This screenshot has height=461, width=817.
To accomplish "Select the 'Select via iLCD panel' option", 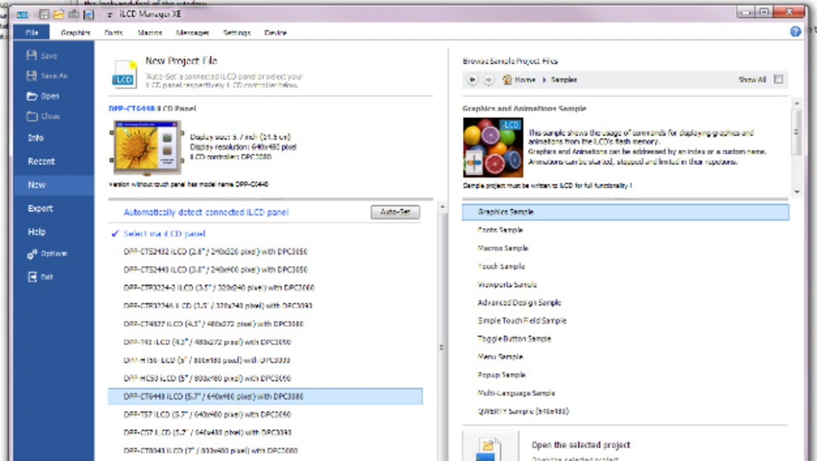I will click(x=164, y=234).
